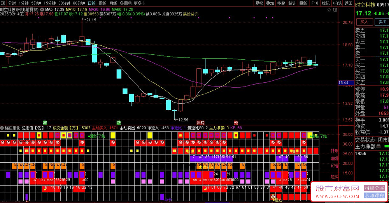This screenshot has height=203, width=389.
Task: Toggle the left sidebar panel icon
Action: 3,3
